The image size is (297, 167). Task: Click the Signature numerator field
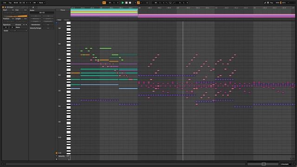click(6, 27)
